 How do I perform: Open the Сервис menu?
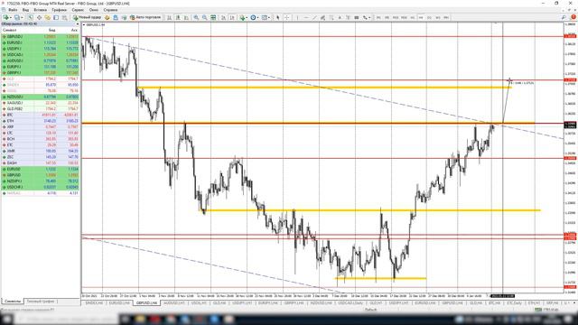78,10
